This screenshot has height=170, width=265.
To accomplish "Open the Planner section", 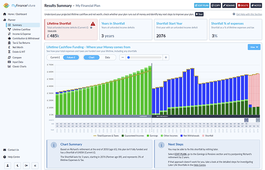I will point(11,20).
